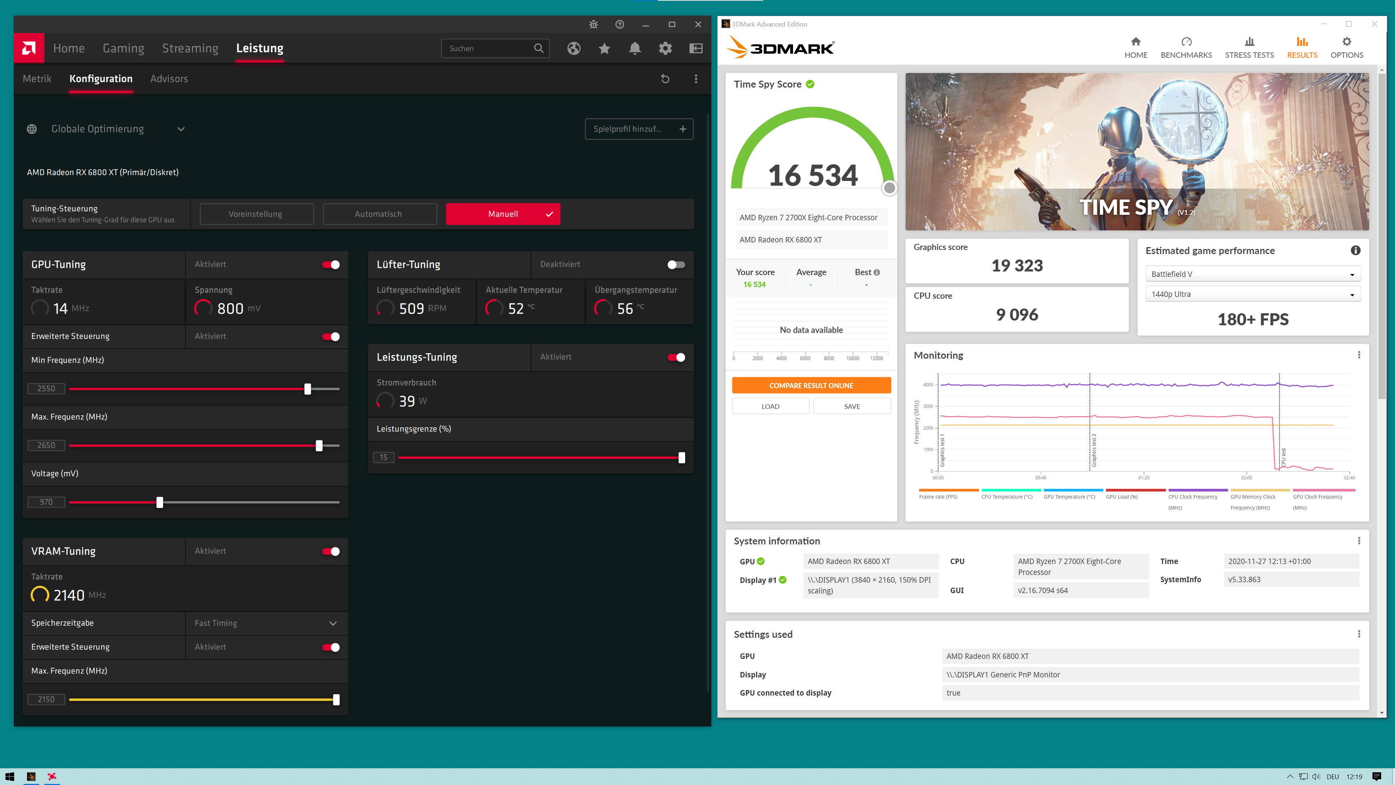The height and width of the screenshot is (785, 1395).
Task: Expand the Globale Optimierung dropdown
Action: [x=181, y=129]
